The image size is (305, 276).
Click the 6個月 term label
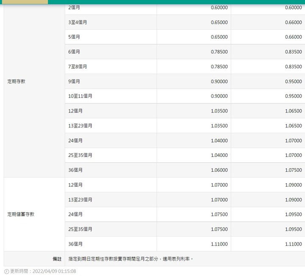coord(74,52)
